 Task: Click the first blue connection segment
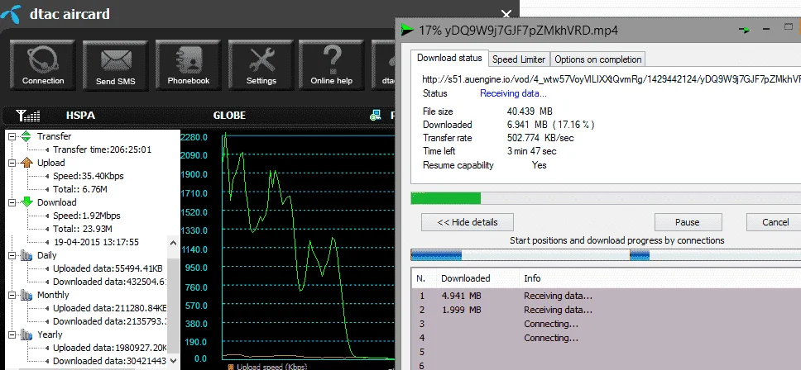[x=436, y=255]
